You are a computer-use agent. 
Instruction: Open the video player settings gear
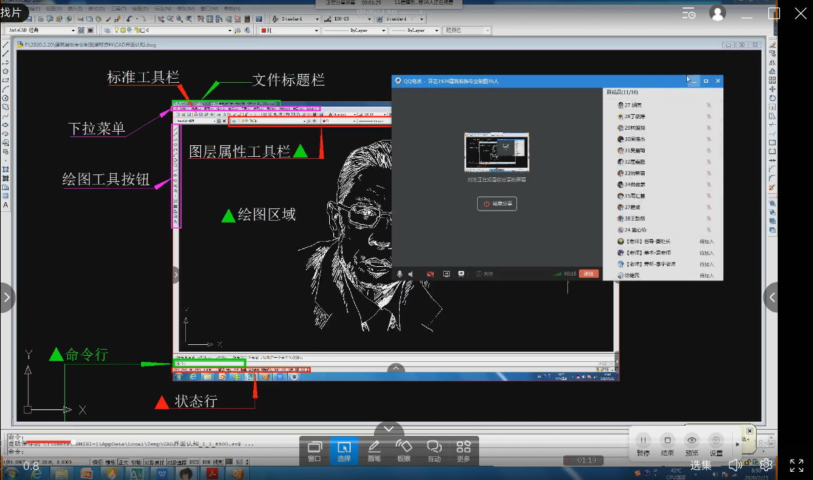[x=766, y=464]
